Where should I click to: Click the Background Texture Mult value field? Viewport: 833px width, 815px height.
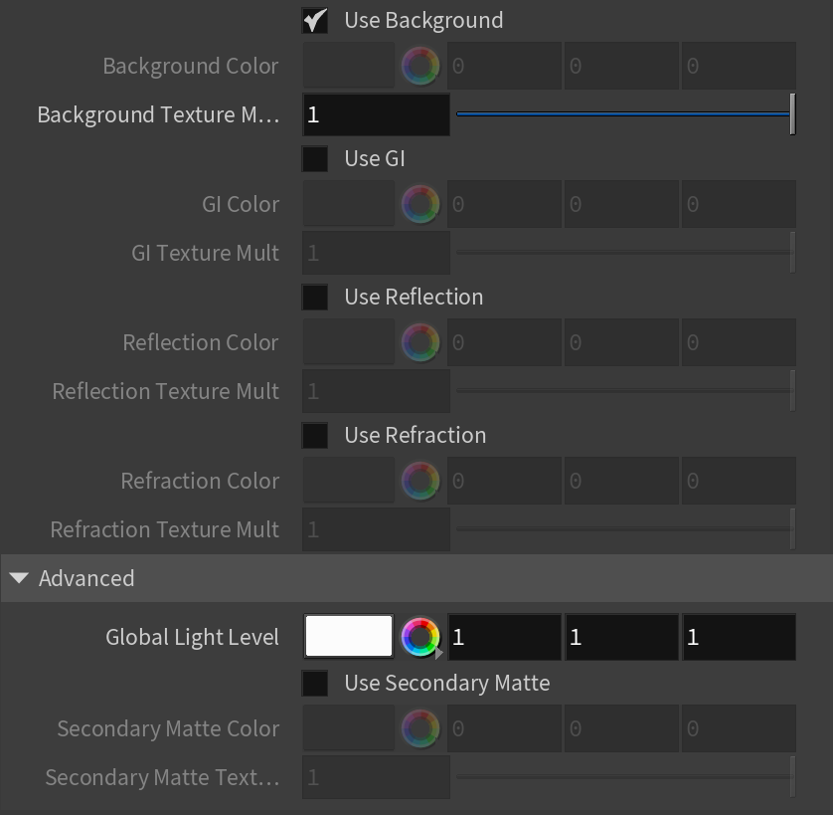click(x=376, y=114)
